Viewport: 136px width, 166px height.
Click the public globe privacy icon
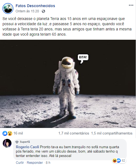pyautogui.click(x=43, y=11)
